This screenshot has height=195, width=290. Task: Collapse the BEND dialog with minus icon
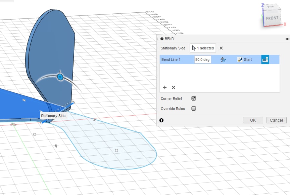pos(162,39)
